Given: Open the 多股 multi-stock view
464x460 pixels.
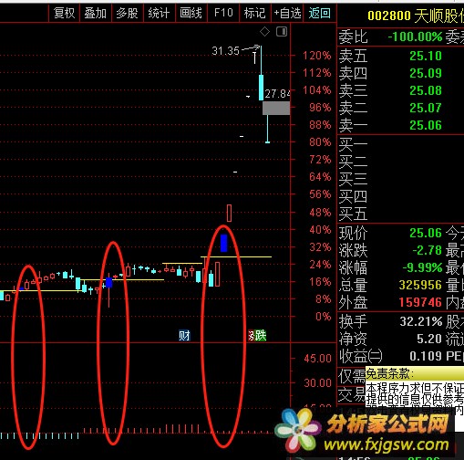Looking at the screenshot, I should pos(127,13).
